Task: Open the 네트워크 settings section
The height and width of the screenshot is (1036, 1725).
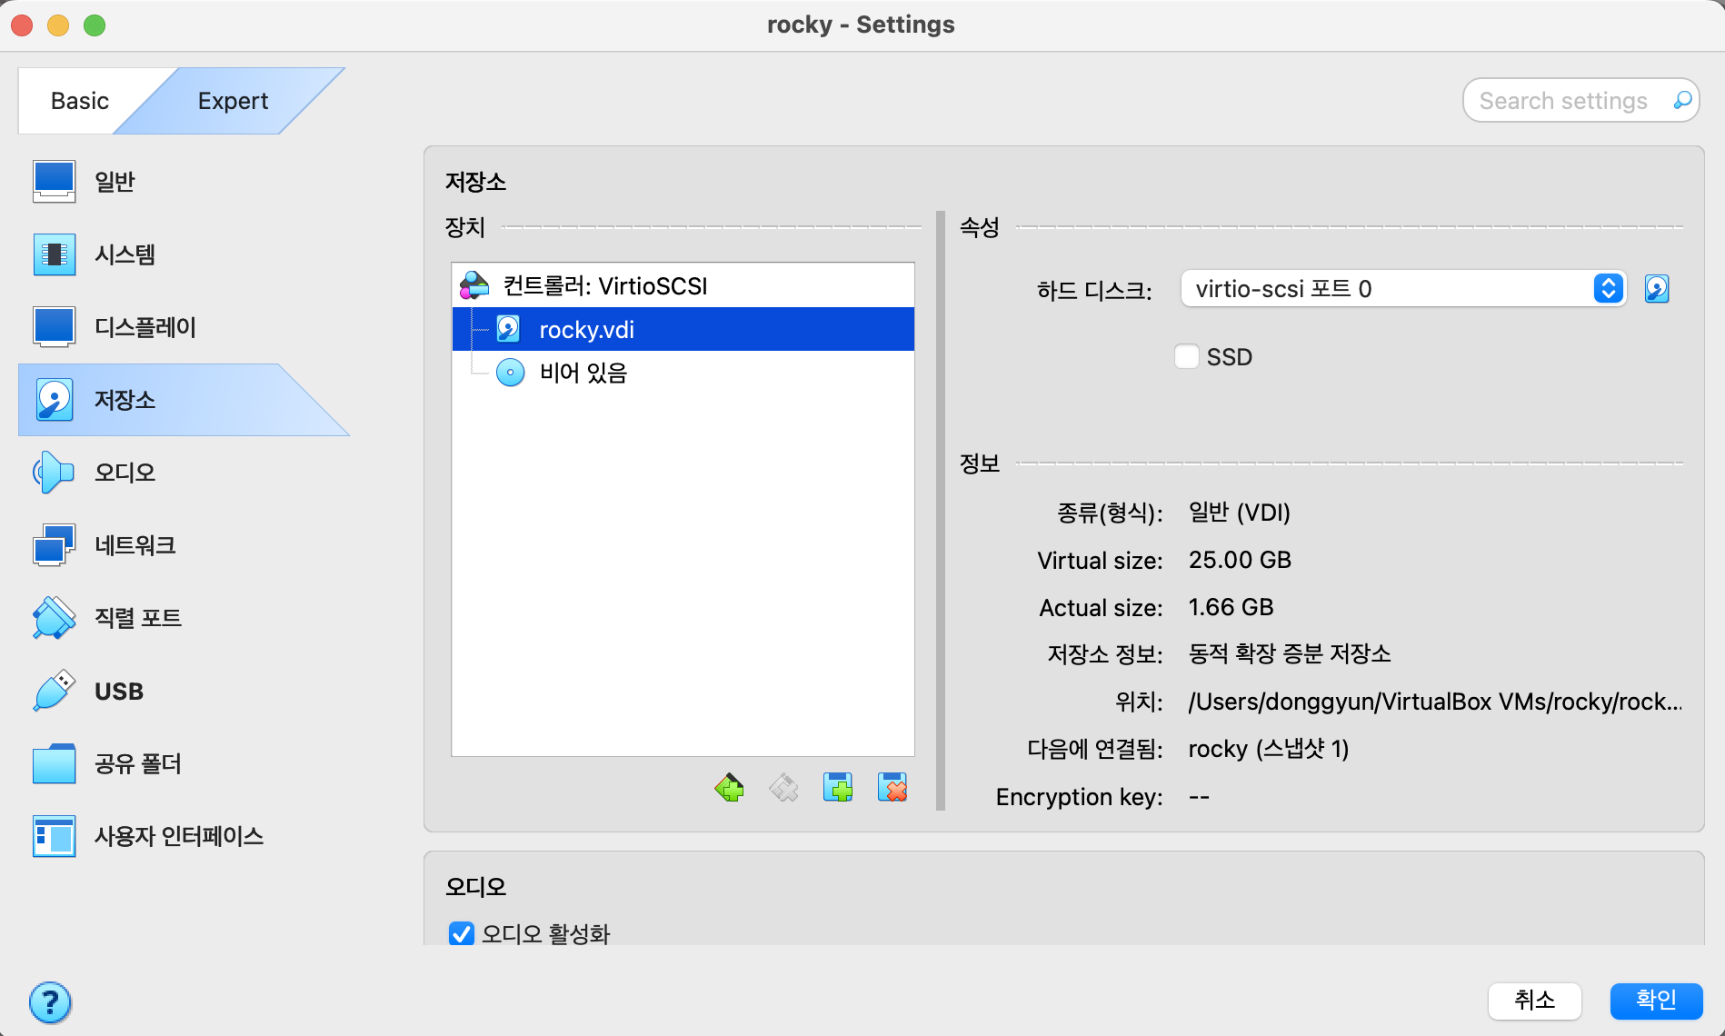Action: [182, 545]
